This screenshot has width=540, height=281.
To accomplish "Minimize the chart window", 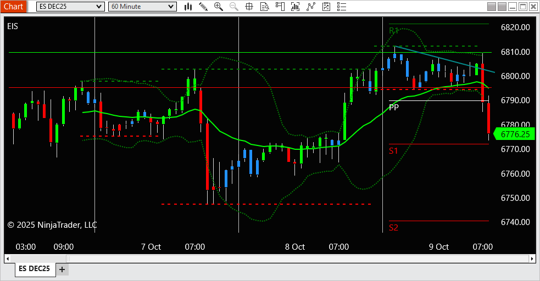I will tap(513, 7).
